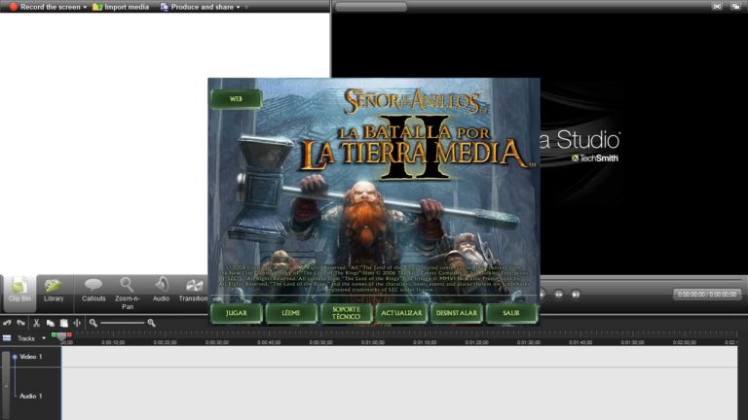The width and height of the screenshot is (748, 420).
Task: Click the Paste clipboard icon
Action: [64, 323]
